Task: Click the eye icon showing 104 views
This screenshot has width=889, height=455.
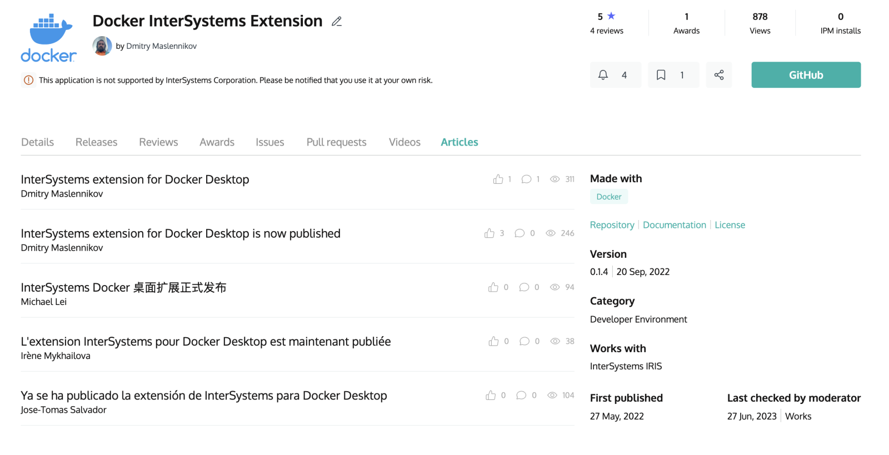Action: pyautogui.click(x=552, y=395)
